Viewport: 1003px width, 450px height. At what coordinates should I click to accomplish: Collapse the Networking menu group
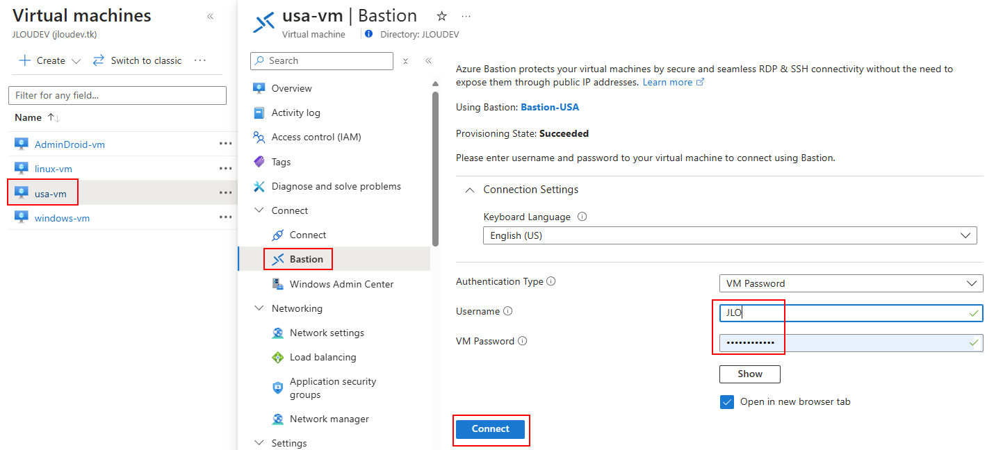click(x=259, y=308)
